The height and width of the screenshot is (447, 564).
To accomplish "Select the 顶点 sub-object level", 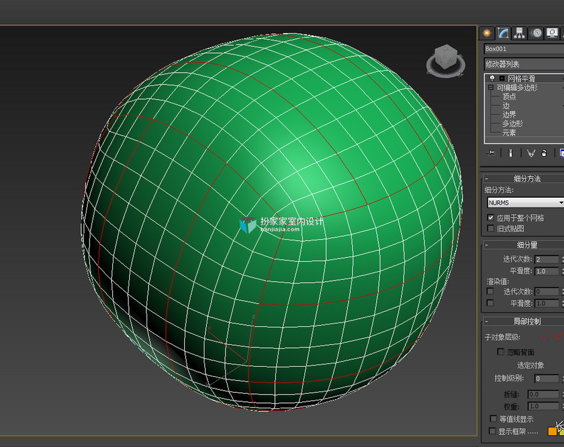I will click(509, 96).
